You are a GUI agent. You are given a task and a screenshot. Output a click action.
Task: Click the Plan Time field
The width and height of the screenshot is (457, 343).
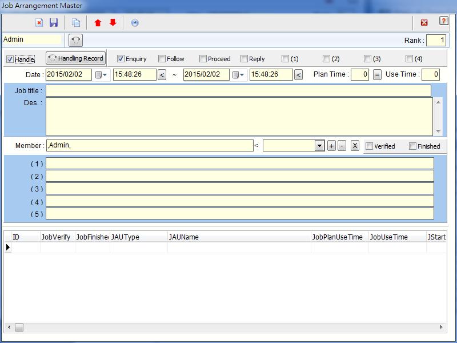(x=360, y=74)
